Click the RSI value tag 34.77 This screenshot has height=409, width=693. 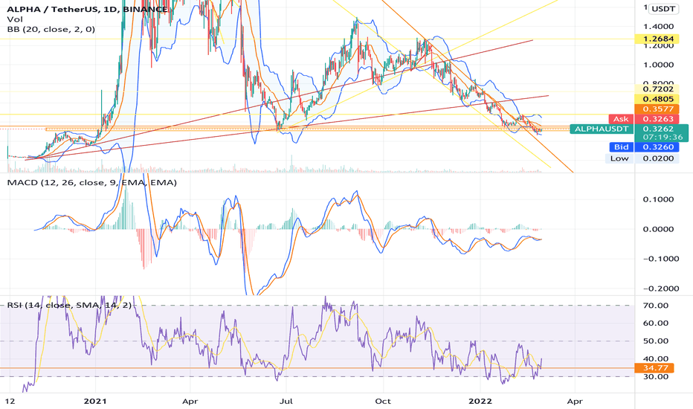click(654, 368)
